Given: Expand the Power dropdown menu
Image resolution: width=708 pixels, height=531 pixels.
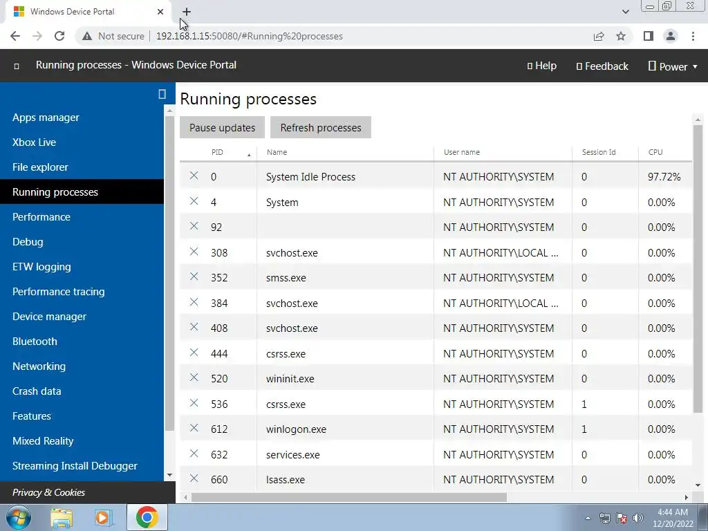Looking at the screenshot, I should 673,66.
